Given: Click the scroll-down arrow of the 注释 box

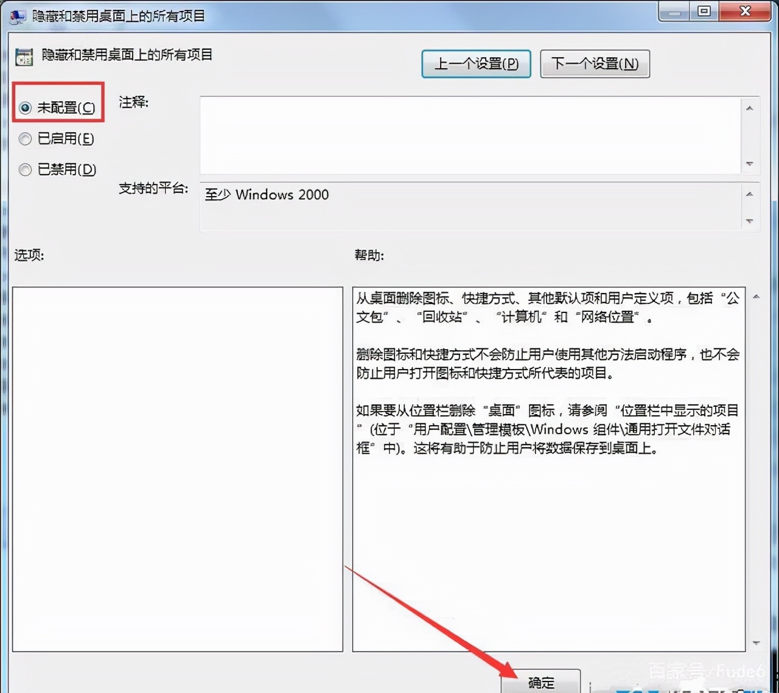Looking at the screenshot, I should 750,164.
